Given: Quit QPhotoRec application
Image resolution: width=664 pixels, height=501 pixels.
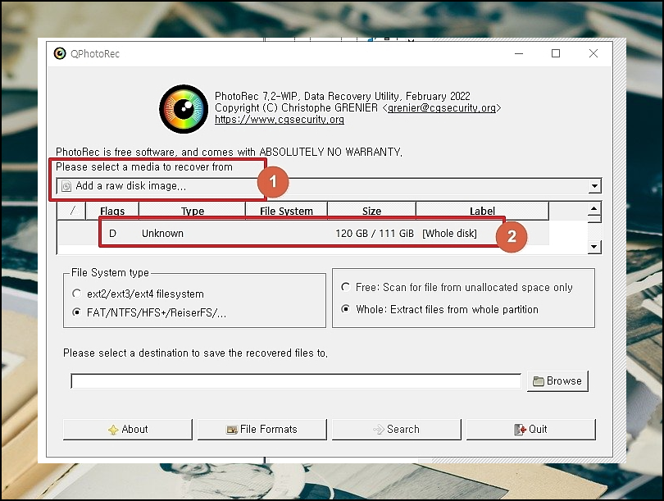Looking at the screenshot, I should tap(531, 430).
